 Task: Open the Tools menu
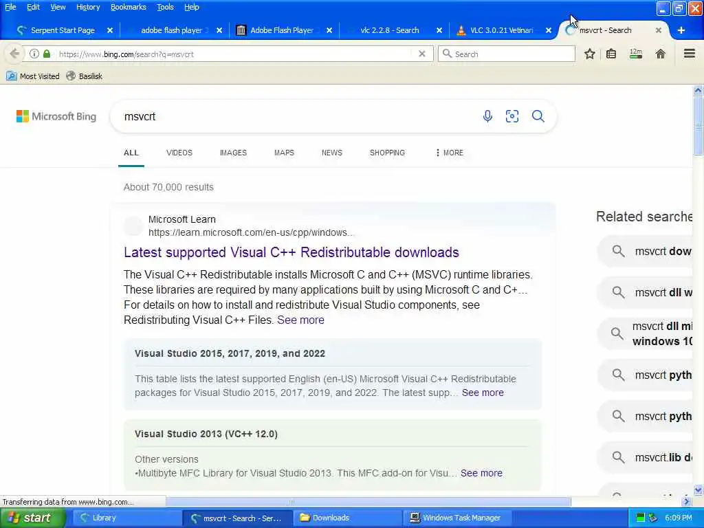(x=165, y=7)
